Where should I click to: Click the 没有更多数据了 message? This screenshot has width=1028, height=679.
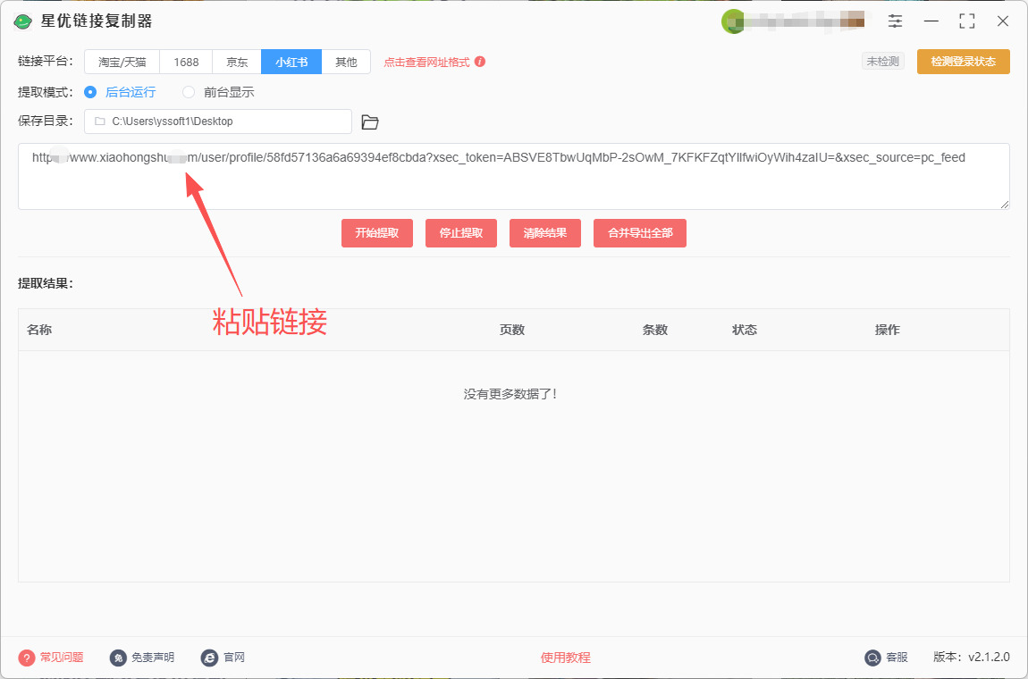510,395
